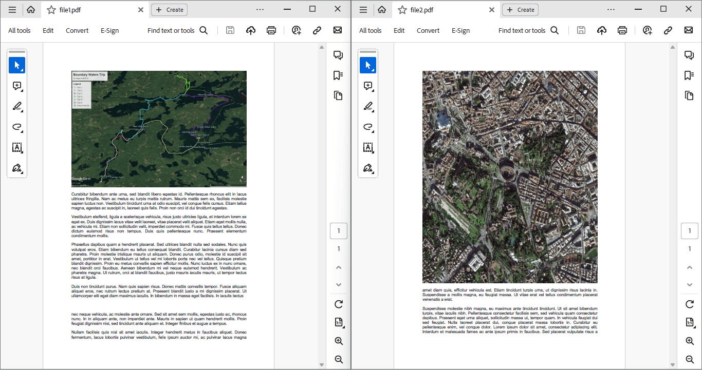702x370 pixels.
Task: Click scroll down arrow in file2.pdf scrollbar
Action: [673, 365]
